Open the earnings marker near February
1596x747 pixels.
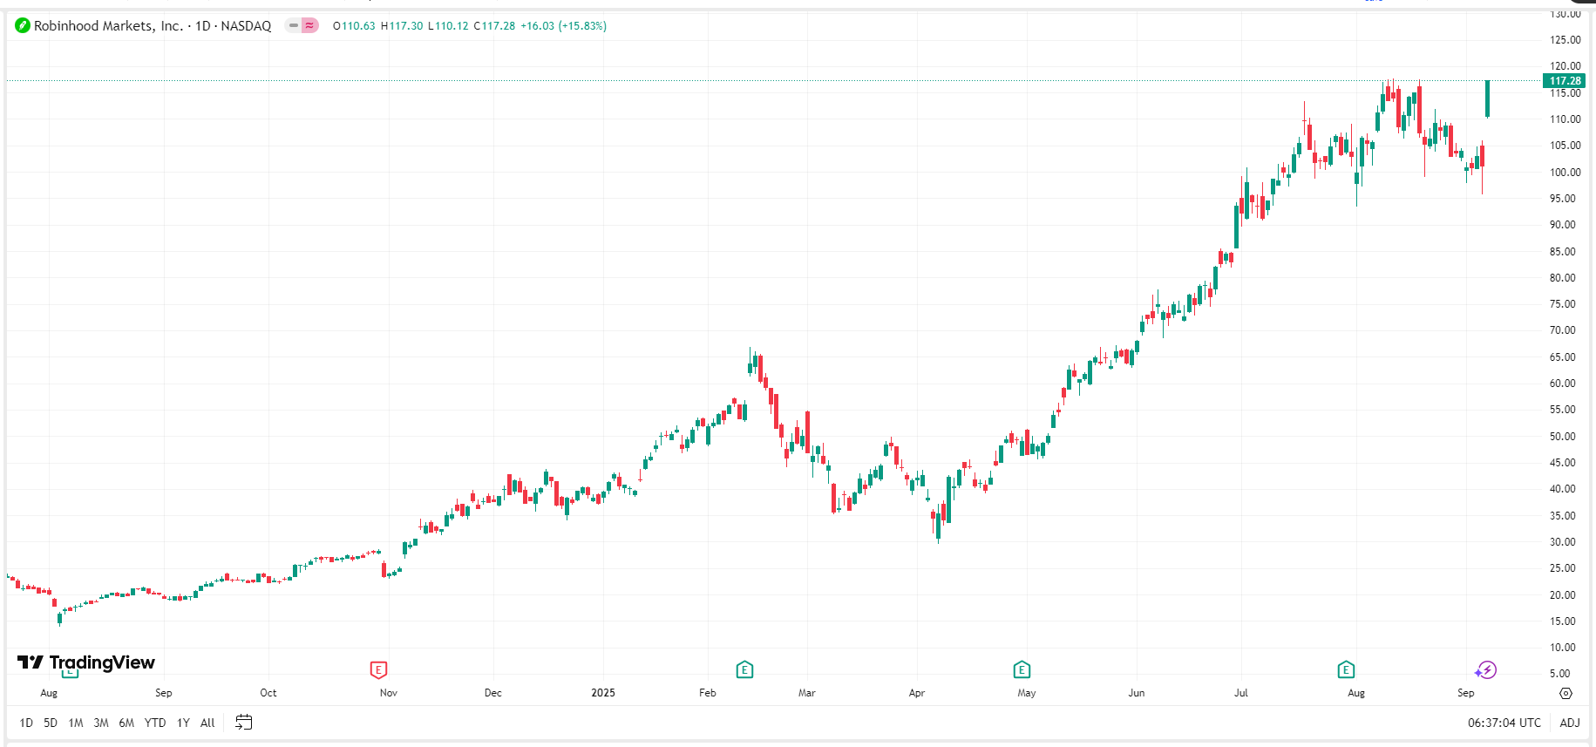(x=744, y=669)
